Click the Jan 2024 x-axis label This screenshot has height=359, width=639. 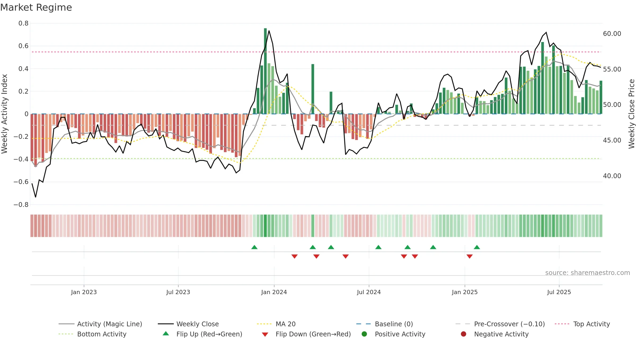coord(274,292)
